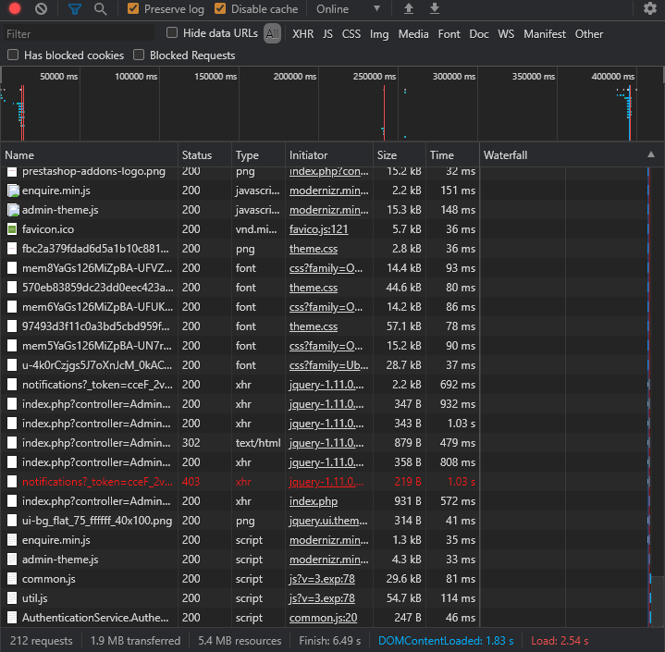Filter requests by Font type
665x652 pixels.
449,34
